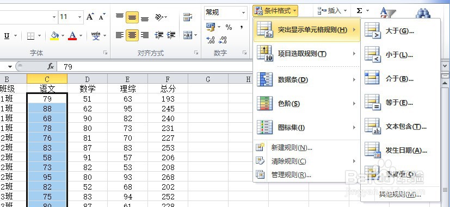Click the phonetic guide wén icon
450x207 pixels.
(x=96, y=36)
